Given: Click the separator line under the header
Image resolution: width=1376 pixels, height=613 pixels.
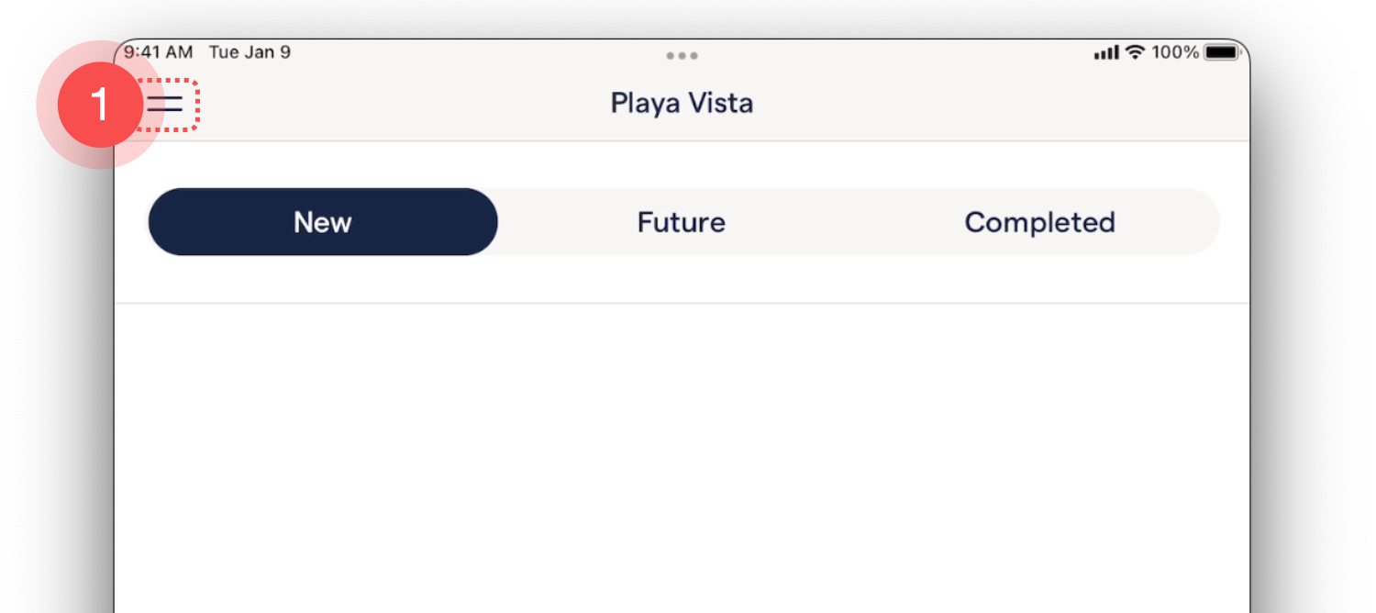Looking at the screenshot, I should click(682, 141).
